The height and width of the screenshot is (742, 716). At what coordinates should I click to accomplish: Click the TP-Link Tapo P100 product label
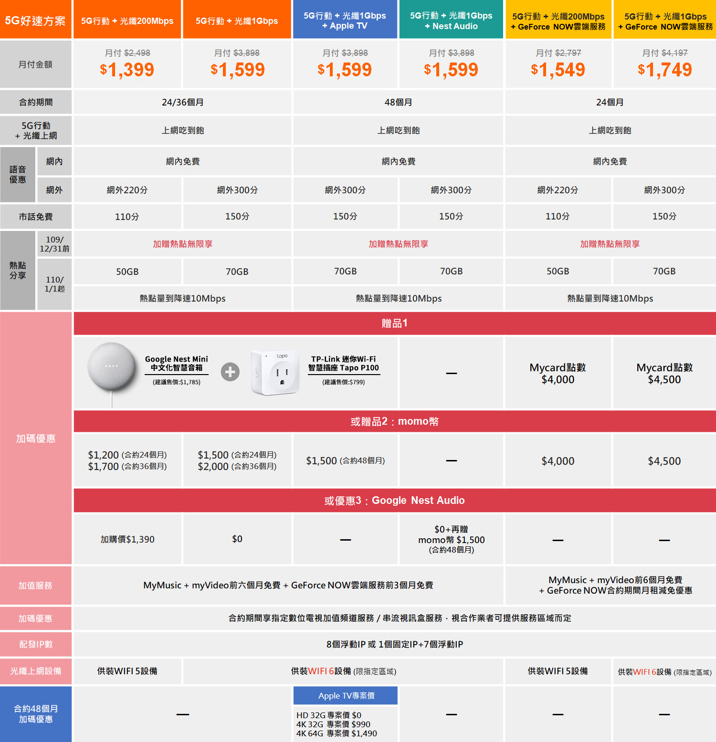coord(344,364)
